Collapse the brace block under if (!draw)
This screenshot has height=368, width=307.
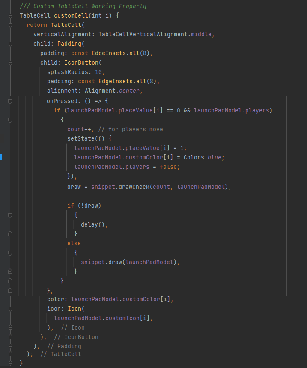pyautogui.click(x=11, y=215)
